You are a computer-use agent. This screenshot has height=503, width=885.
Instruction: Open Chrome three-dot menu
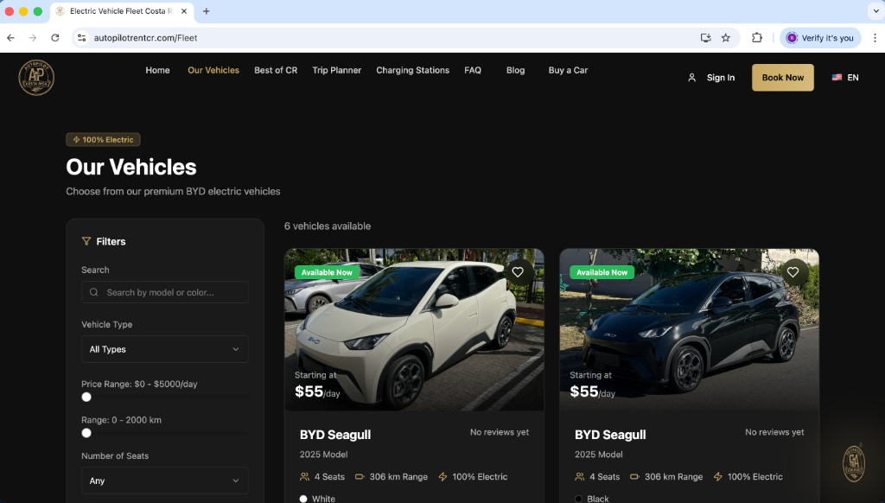click(875, 38)
